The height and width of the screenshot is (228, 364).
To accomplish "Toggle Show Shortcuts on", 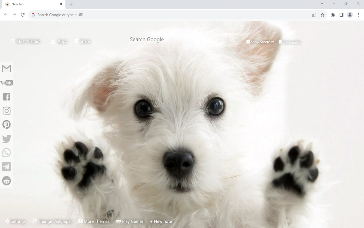I will (260, 42).
